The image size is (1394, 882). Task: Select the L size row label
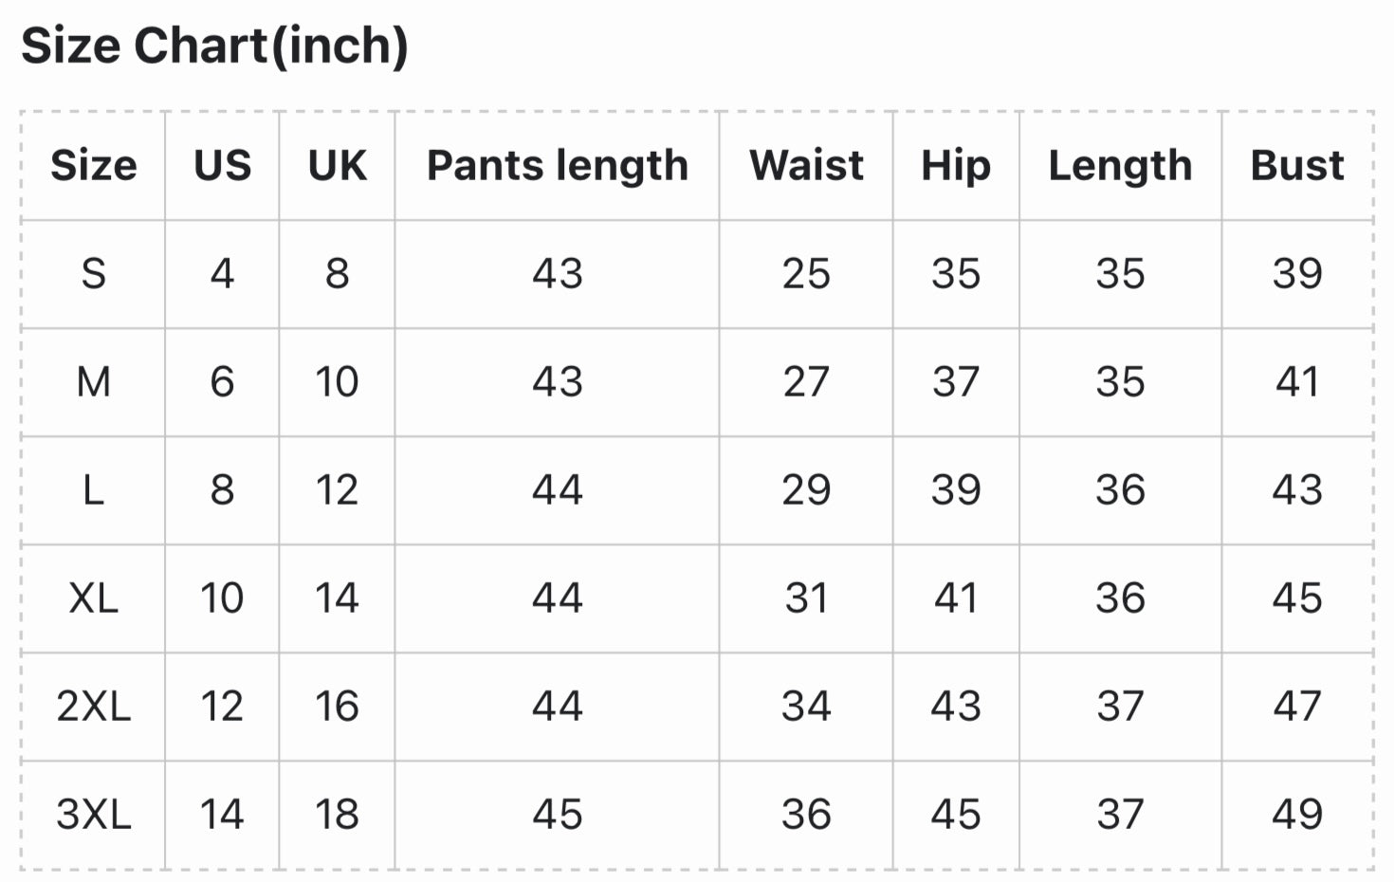click(x=93, y=490)
